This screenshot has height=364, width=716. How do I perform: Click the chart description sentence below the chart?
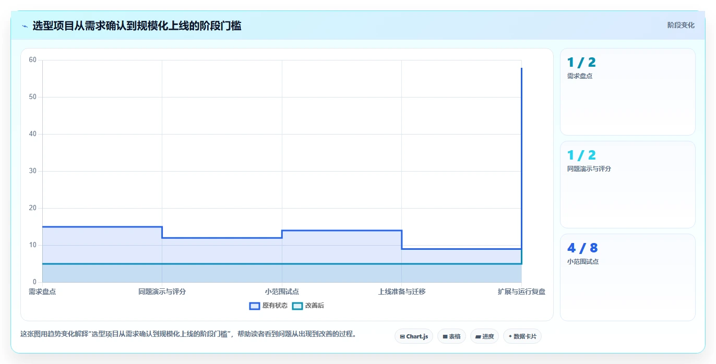pyautogui.click(x=188, y=334)
